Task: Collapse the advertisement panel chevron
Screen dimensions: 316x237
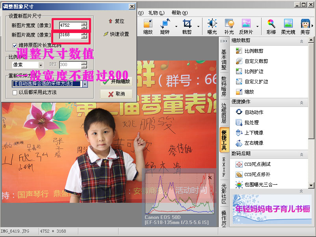Action: click(x=301, y=191)
